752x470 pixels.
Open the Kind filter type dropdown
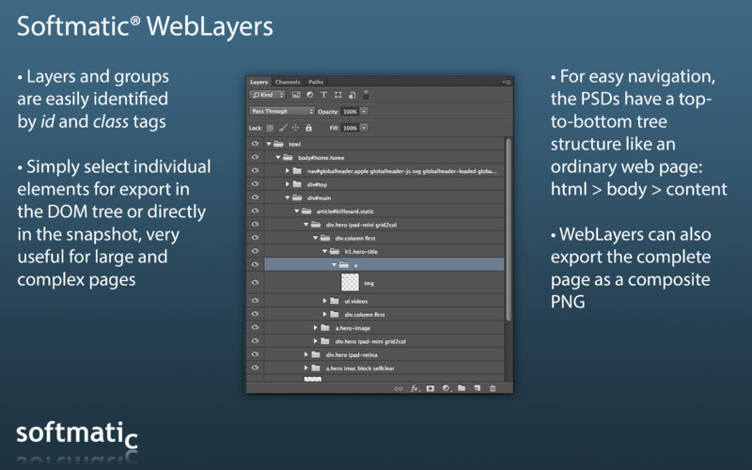coord(267,95)
